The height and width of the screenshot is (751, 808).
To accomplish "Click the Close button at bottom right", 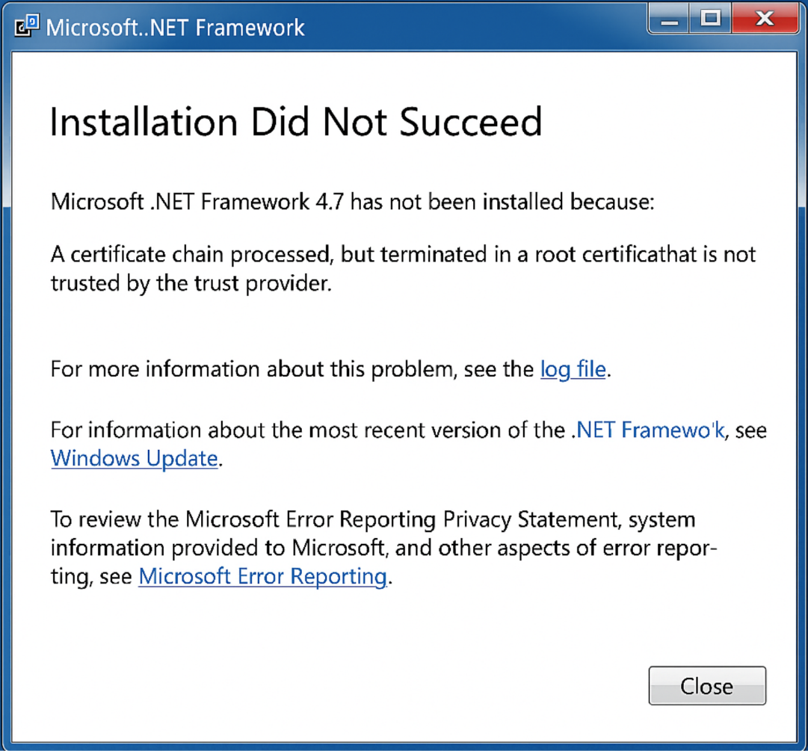I will 707,685.
